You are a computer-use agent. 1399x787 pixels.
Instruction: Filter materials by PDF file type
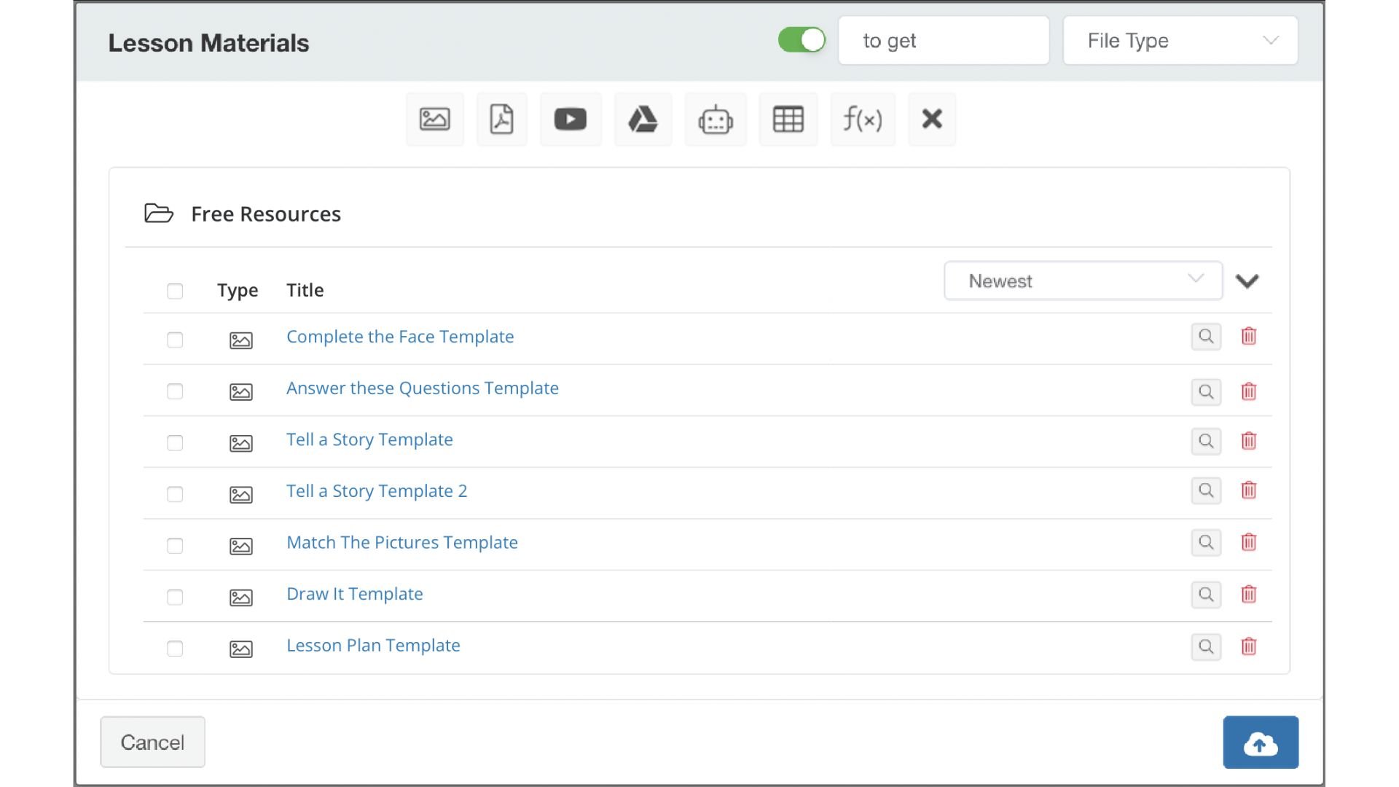point(501,119)
